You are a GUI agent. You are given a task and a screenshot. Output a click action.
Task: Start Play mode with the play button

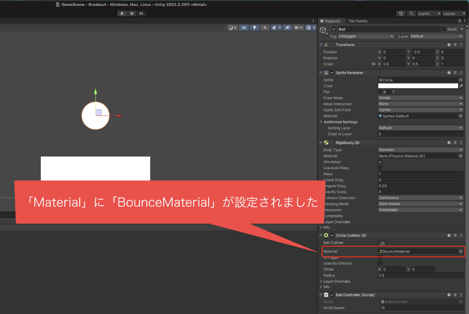[122, 13]
